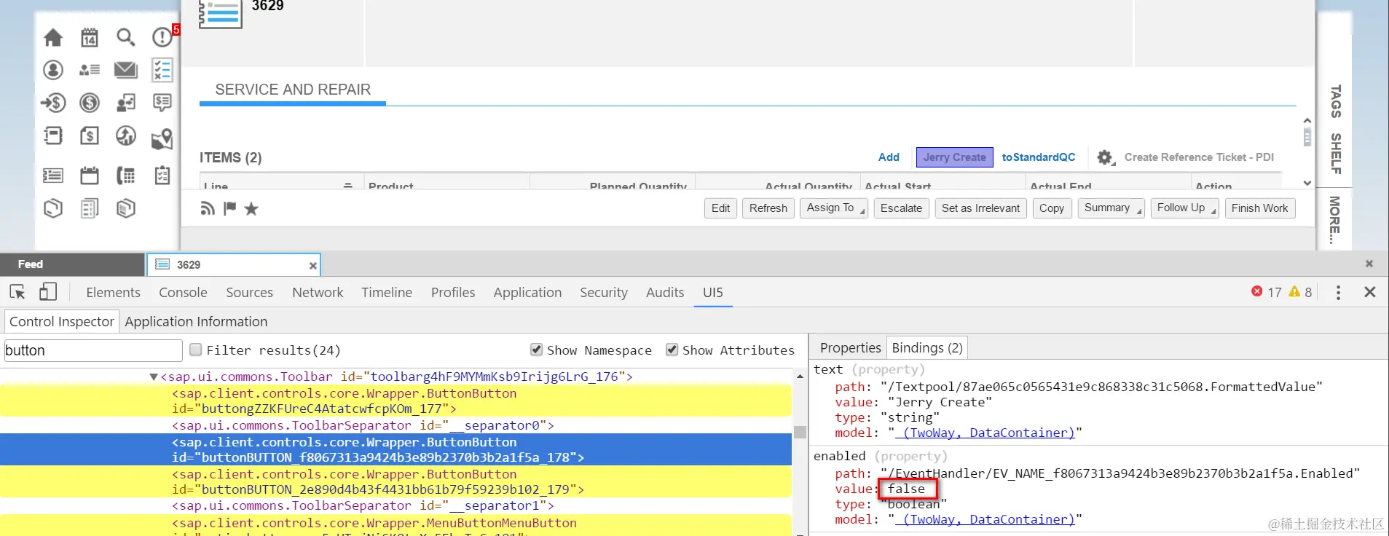Uncheck Show Attributes checkbox
The height and width of the screenshot is (536, 1389).
672,350
